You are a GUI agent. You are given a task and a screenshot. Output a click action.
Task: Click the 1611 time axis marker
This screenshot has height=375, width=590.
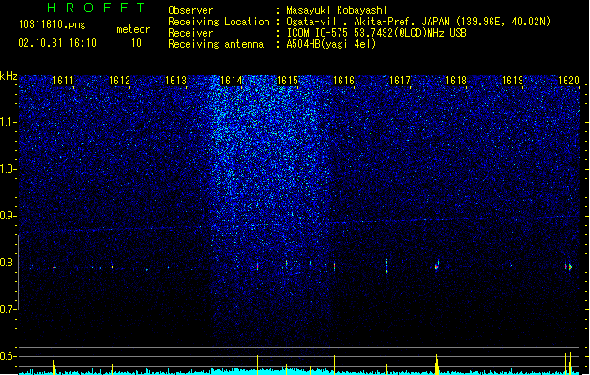[63, 81]
